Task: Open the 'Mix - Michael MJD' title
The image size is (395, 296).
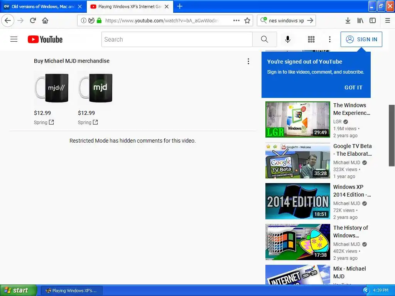Action: coord(349,272)
